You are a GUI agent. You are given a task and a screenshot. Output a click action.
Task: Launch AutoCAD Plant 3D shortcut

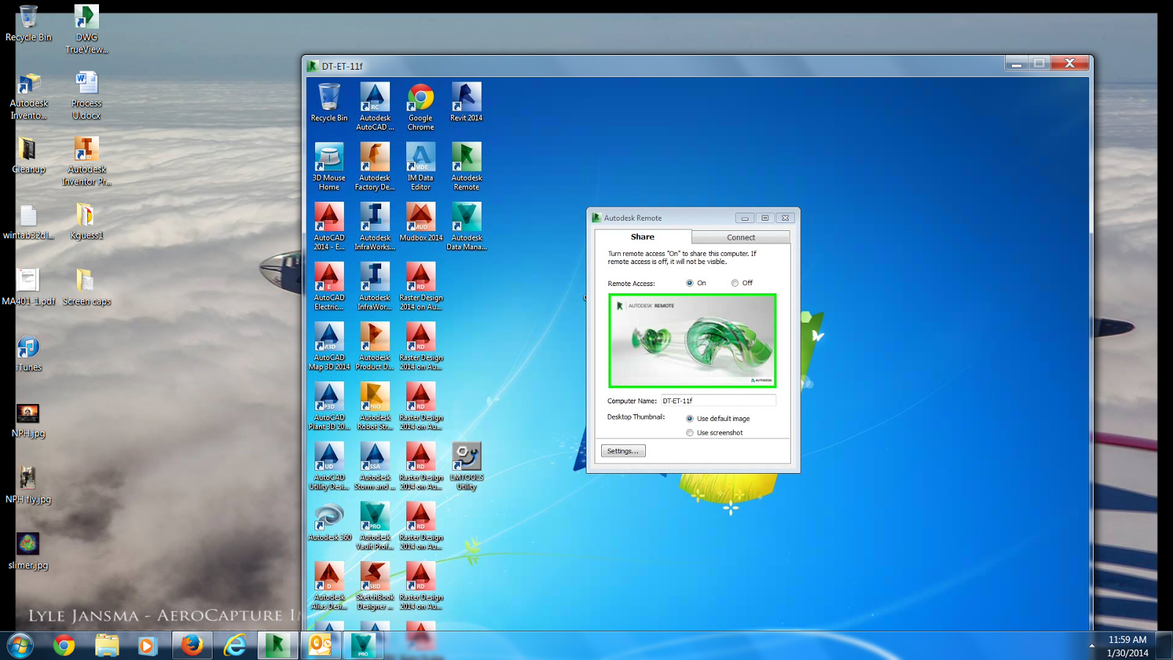329,407
